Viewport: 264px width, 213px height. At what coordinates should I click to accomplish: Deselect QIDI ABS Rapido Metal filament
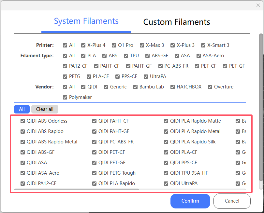(x=22, y=142)
